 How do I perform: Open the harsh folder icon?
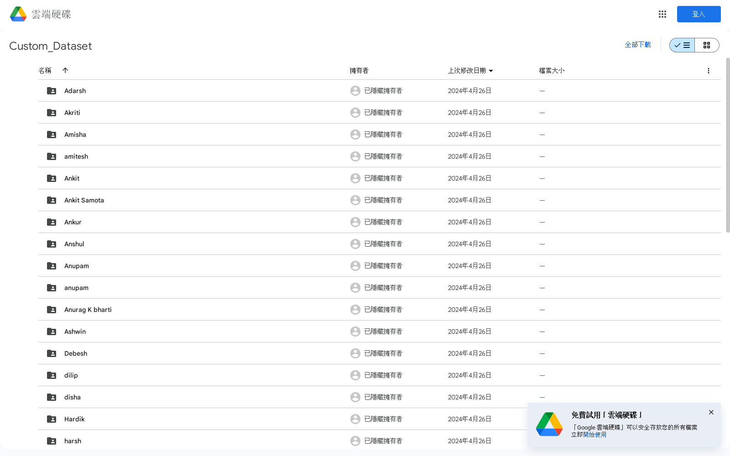coord(52,441)
